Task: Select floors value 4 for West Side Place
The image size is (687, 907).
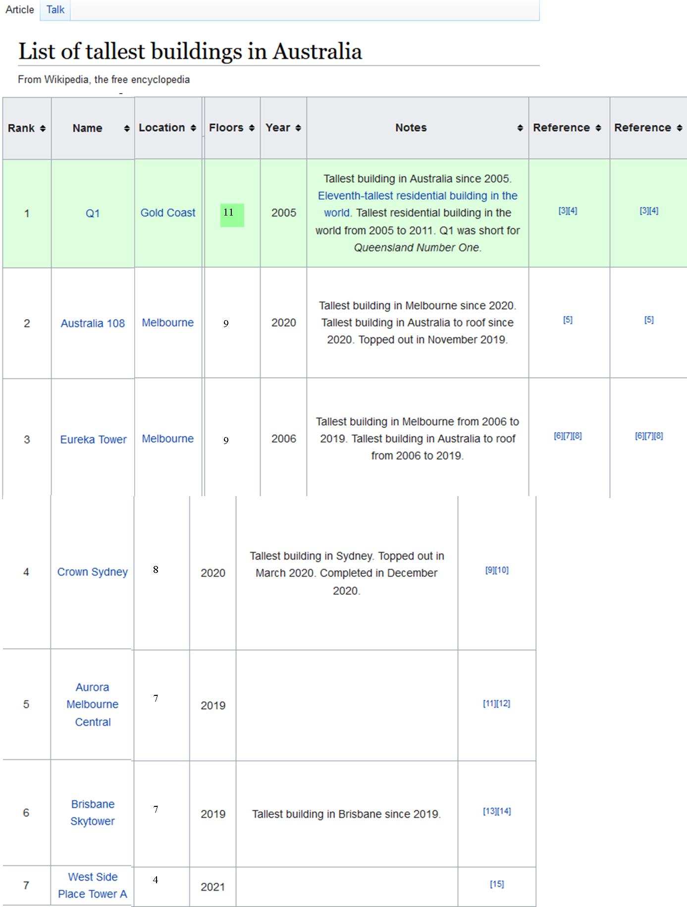Action: tap(156, 880)
